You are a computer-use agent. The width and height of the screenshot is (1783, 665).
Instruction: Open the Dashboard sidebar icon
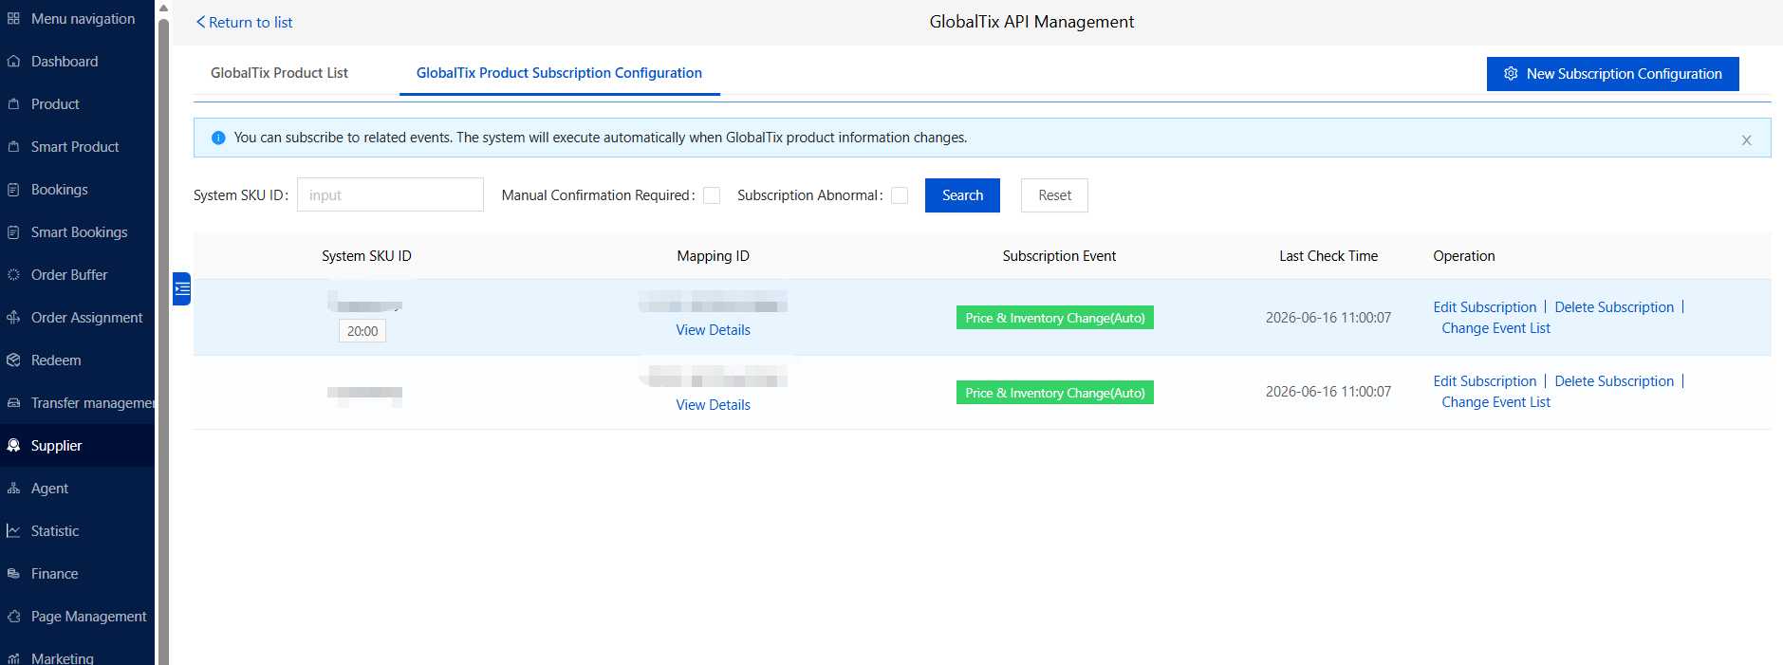pyautogui.click(x=13, y=62)
